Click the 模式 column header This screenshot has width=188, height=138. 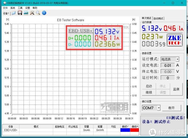click(36, 126)
